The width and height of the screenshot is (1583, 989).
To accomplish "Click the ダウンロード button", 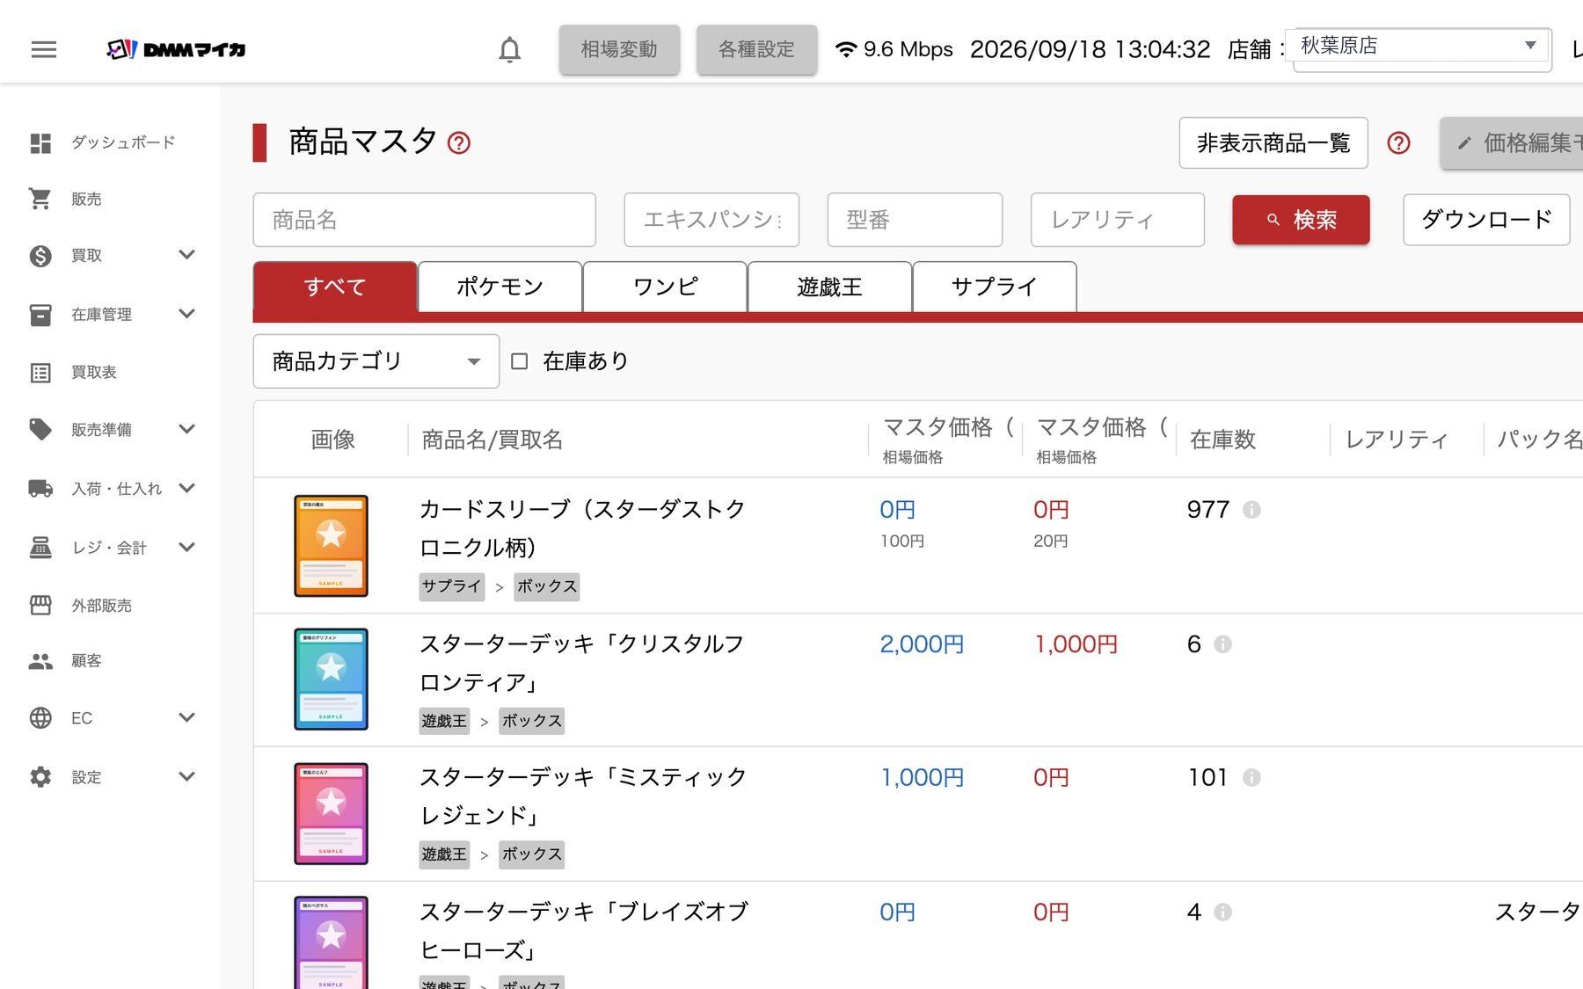I will click(x=1486, y=220).
